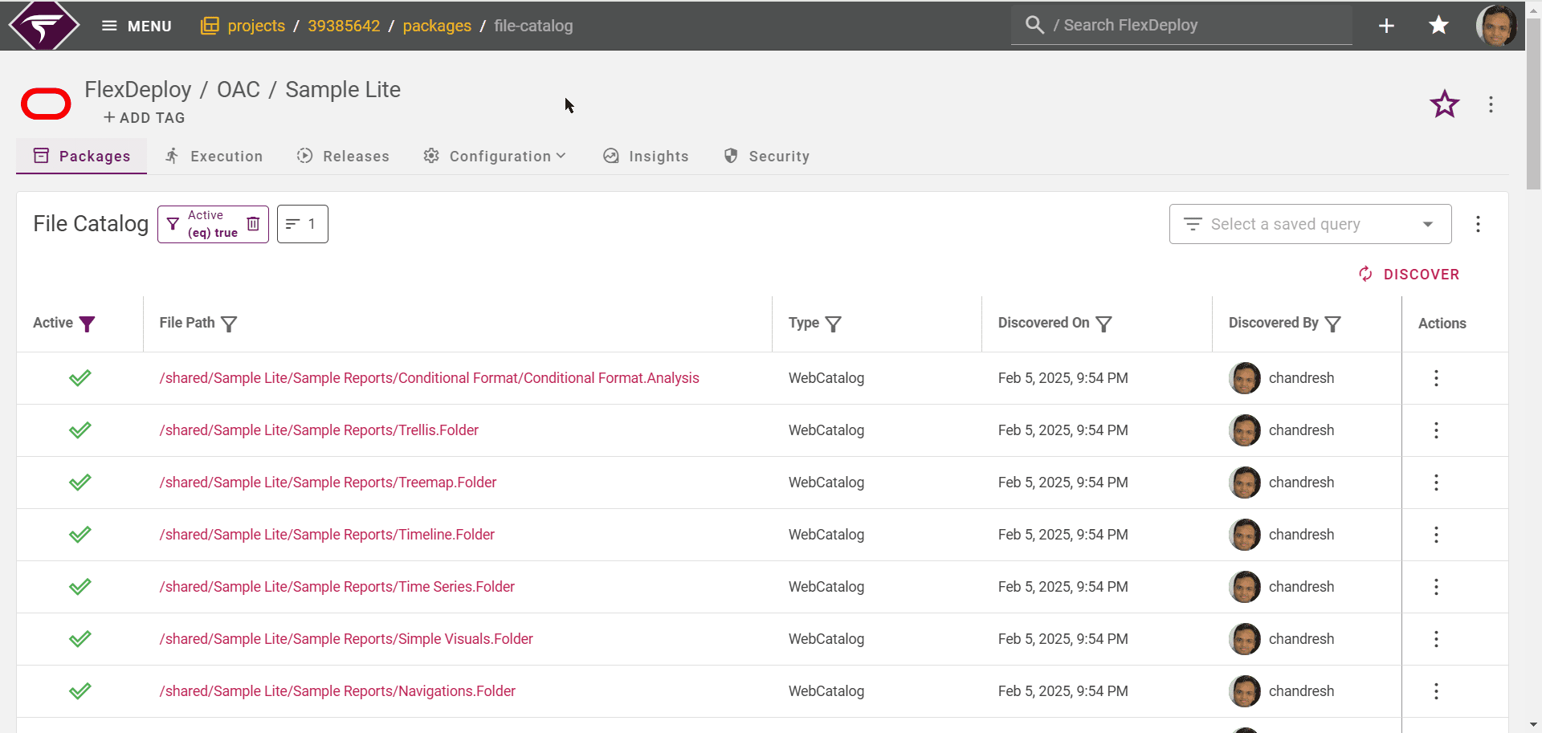Switch to the Security tab

tap(766, 157)
